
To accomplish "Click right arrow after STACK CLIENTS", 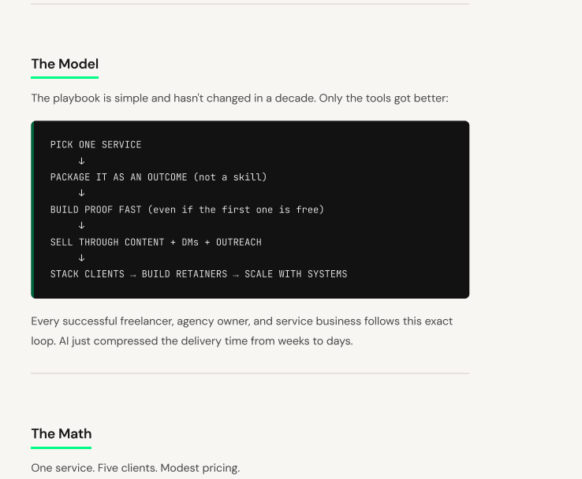I will pyautogui.click(x=132, y=275).
